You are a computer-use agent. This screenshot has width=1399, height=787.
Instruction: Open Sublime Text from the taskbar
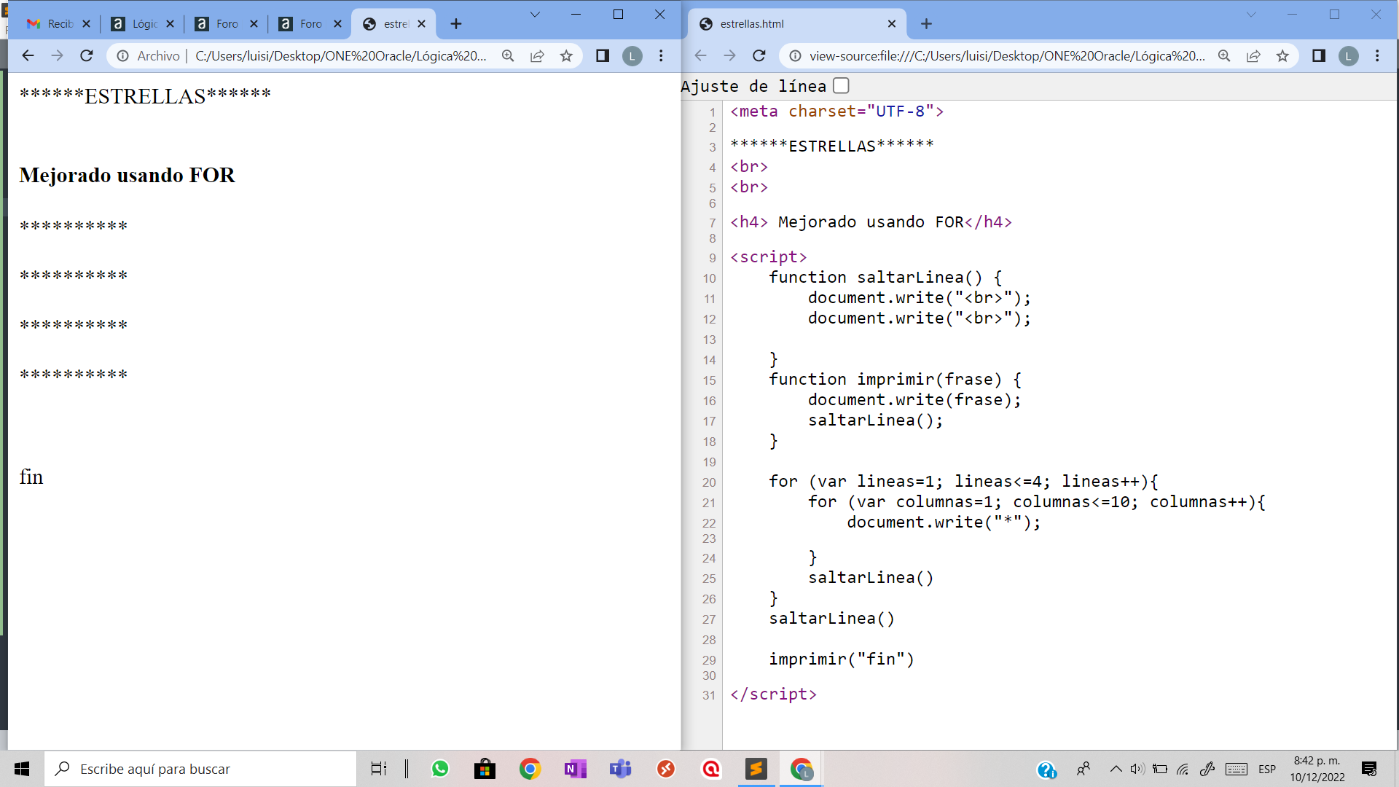tap(756, 769)
